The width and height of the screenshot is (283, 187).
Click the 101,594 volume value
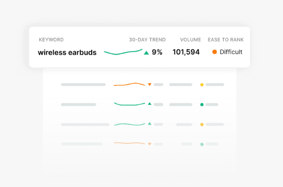point(186,52)
